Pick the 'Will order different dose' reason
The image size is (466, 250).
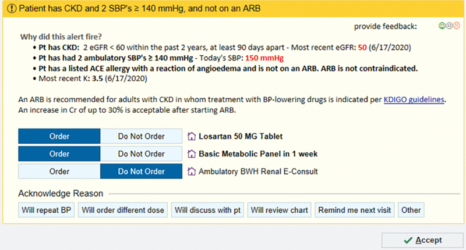pyautogui.click(x=123, y=210)
